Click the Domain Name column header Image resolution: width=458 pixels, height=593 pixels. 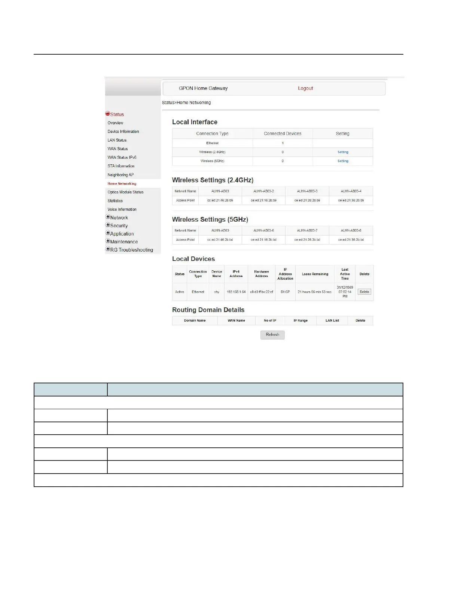coord(195,320)
